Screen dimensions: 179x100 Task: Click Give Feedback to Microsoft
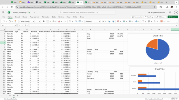tap(154, 99)
